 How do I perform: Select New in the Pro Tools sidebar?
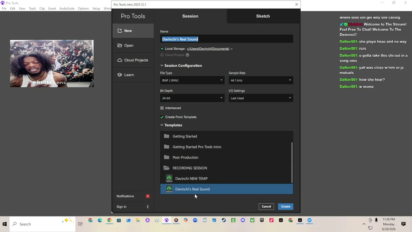coord(133,31)
